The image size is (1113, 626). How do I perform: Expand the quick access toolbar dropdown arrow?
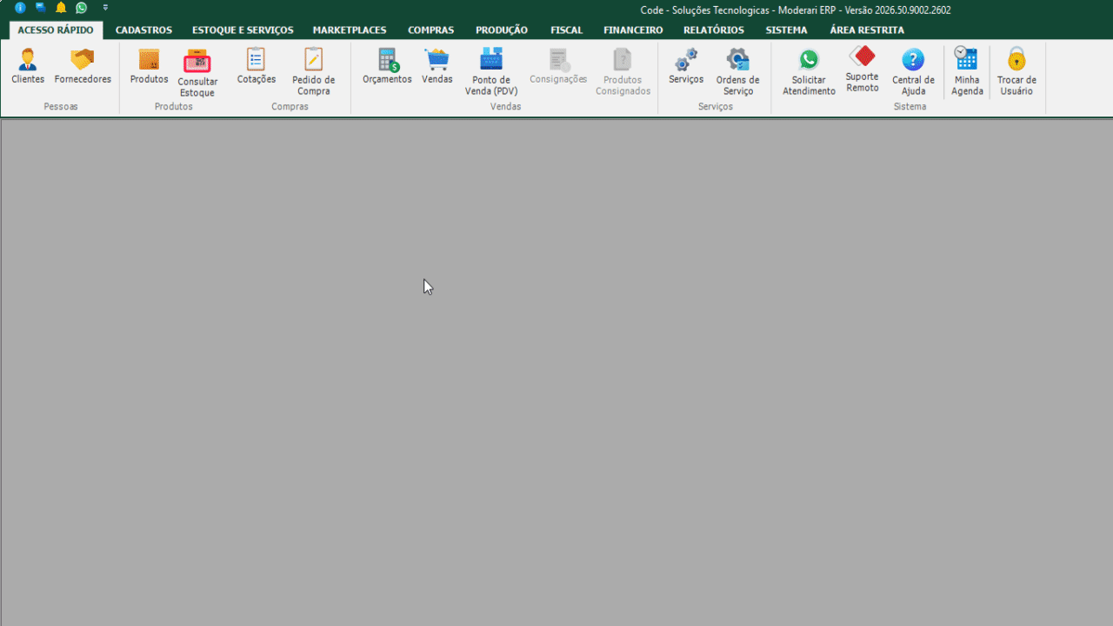[105, 8]
